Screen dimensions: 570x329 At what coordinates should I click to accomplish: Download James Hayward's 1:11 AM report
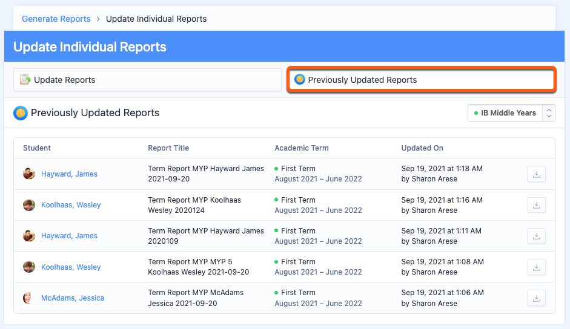[x=536, y=236]
